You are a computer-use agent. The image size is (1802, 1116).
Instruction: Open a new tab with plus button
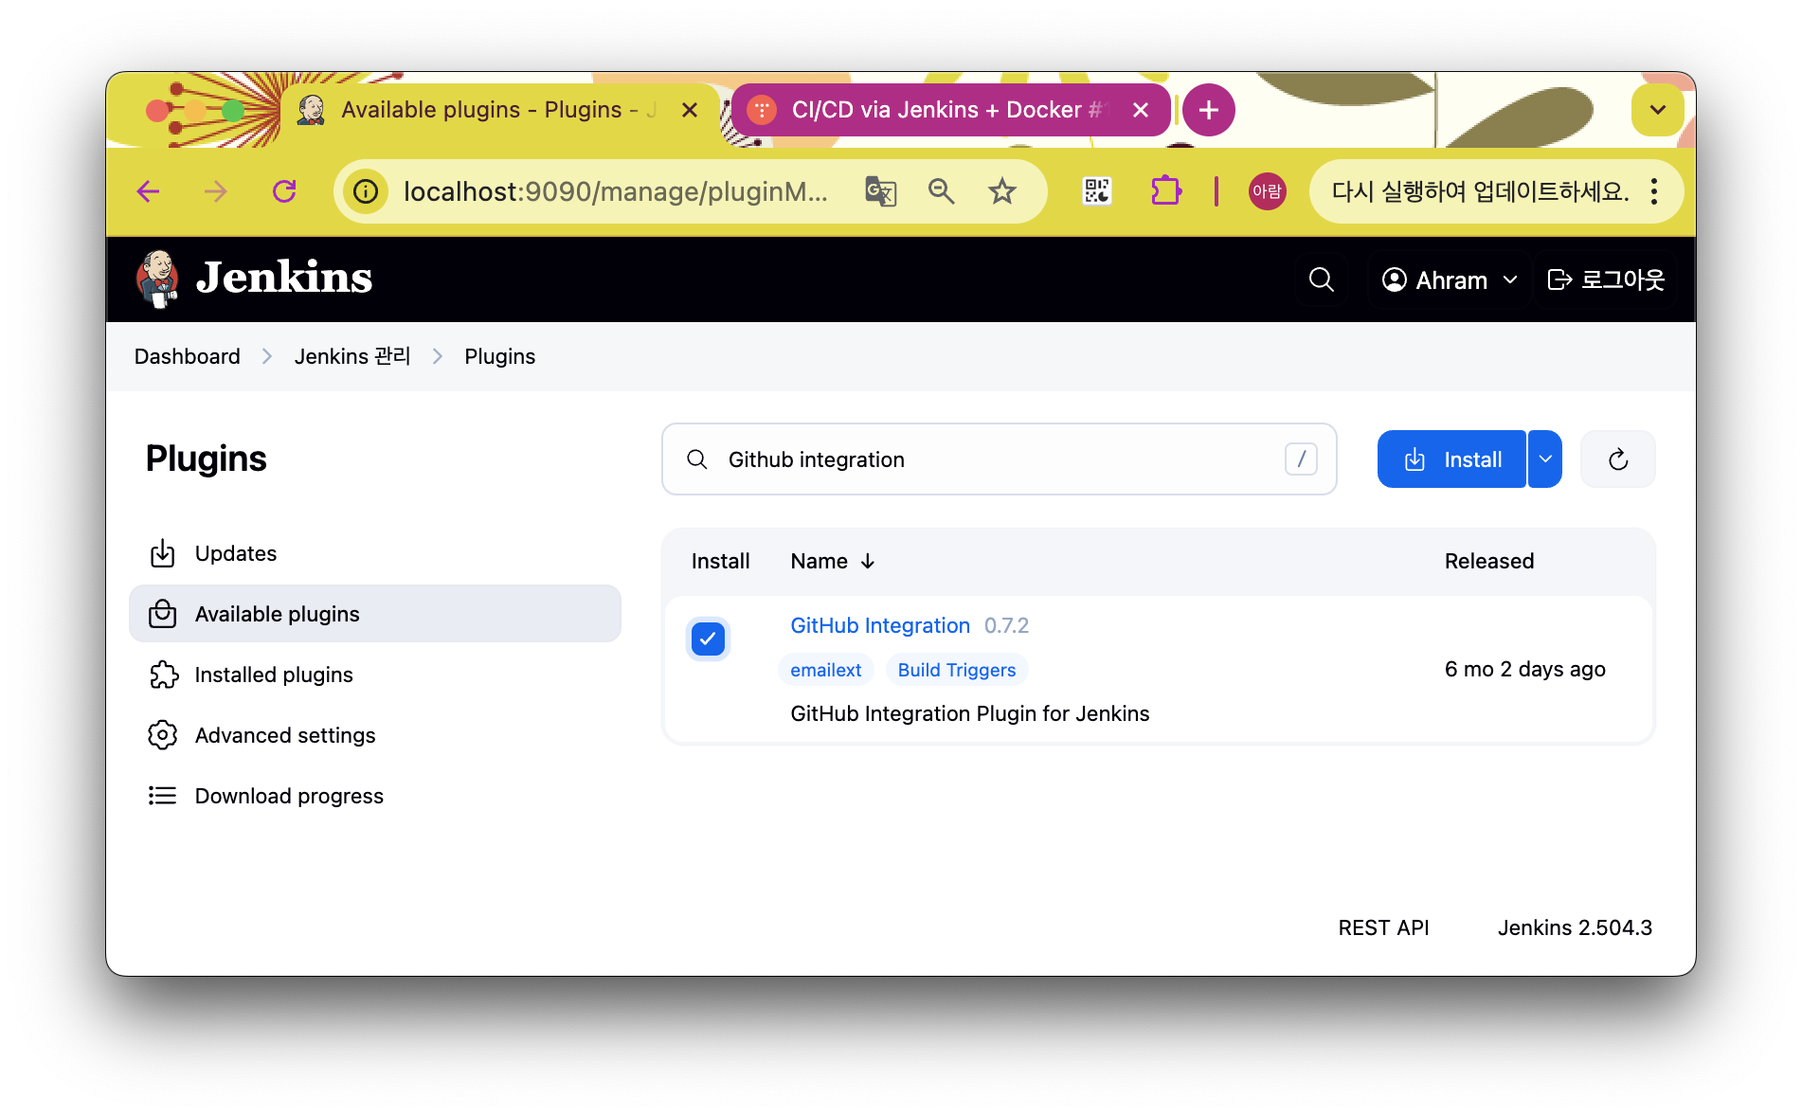1209,110
